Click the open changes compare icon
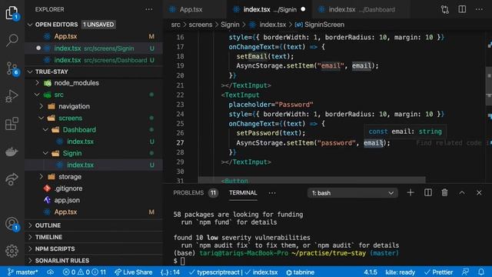Viewport: 492px width, 277px height. [x=444, y=9]
